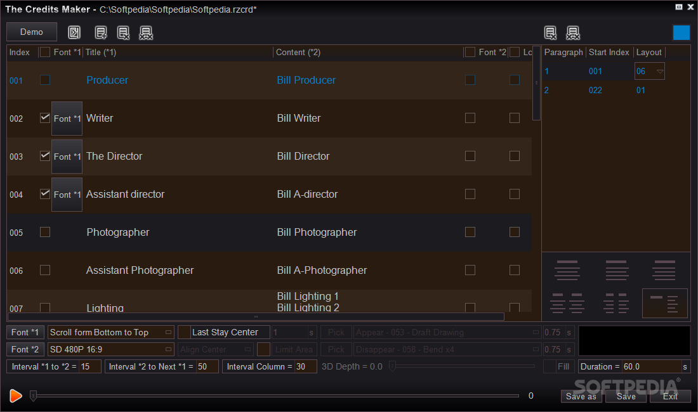Click the blue color swatch in the toolbar
Image resolution: width=698 pixels, height=412 pixels.
coord(681,32)
